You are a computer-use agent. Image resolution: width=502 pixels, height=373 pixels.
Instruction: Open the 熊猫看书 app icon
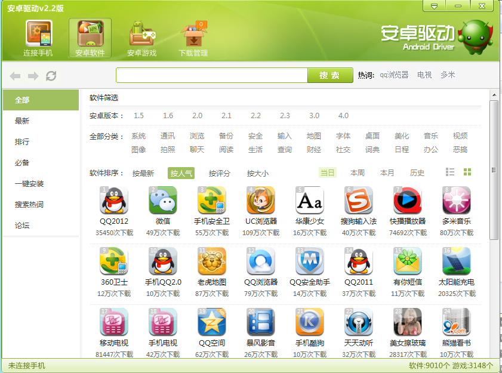[457, 322]
